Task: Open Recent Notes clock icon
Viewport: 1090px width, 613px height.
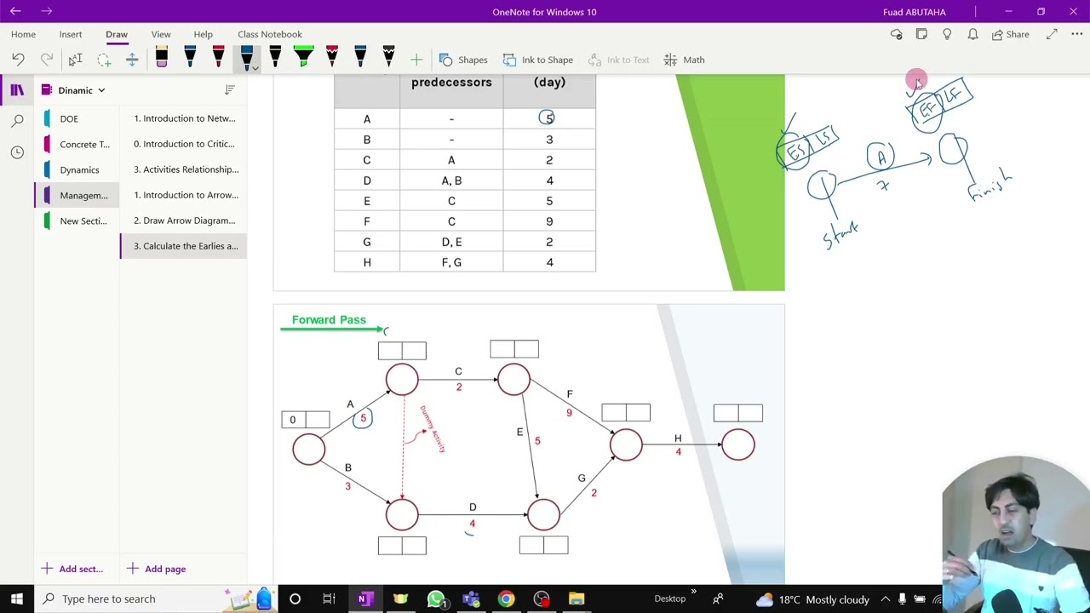Action: click(17, 152)
